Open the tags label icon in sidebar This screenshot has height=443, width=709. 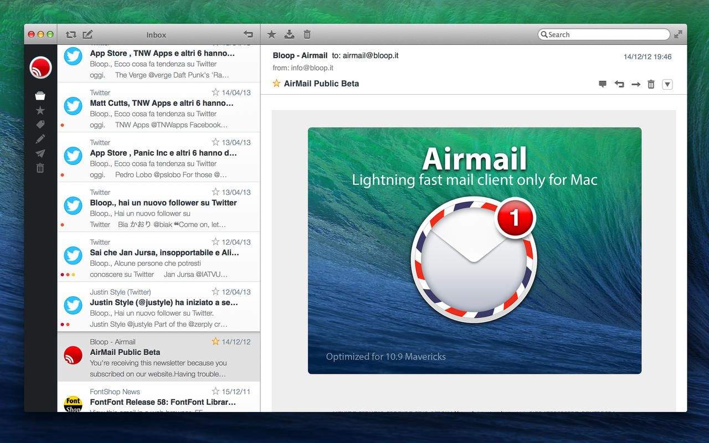(40, 125)
